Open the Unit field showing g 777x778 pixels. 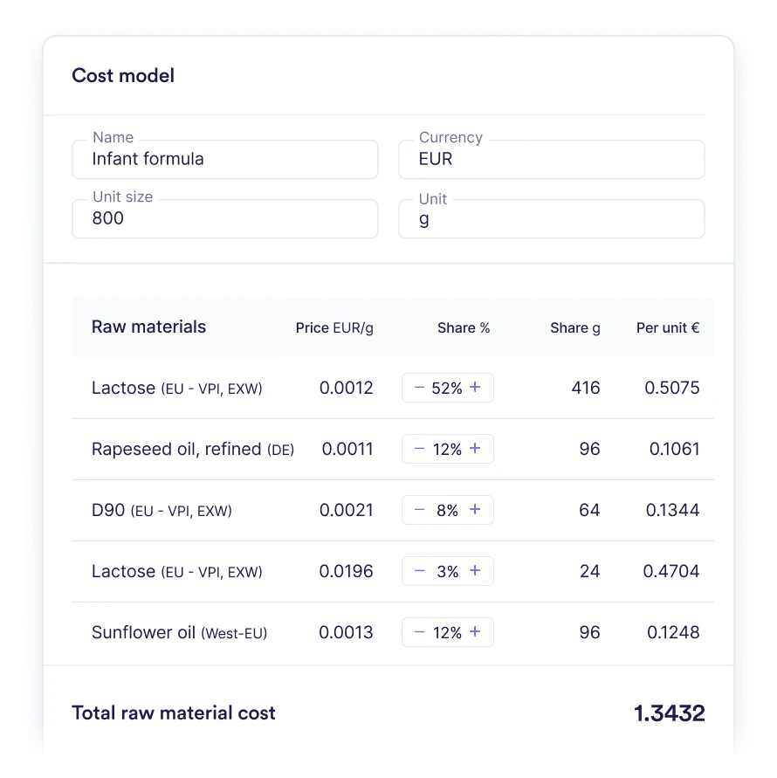click(x=551, y=219)
